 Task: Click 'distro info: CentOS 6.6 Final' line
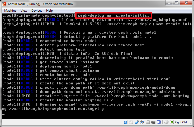(x=98, y=53)
